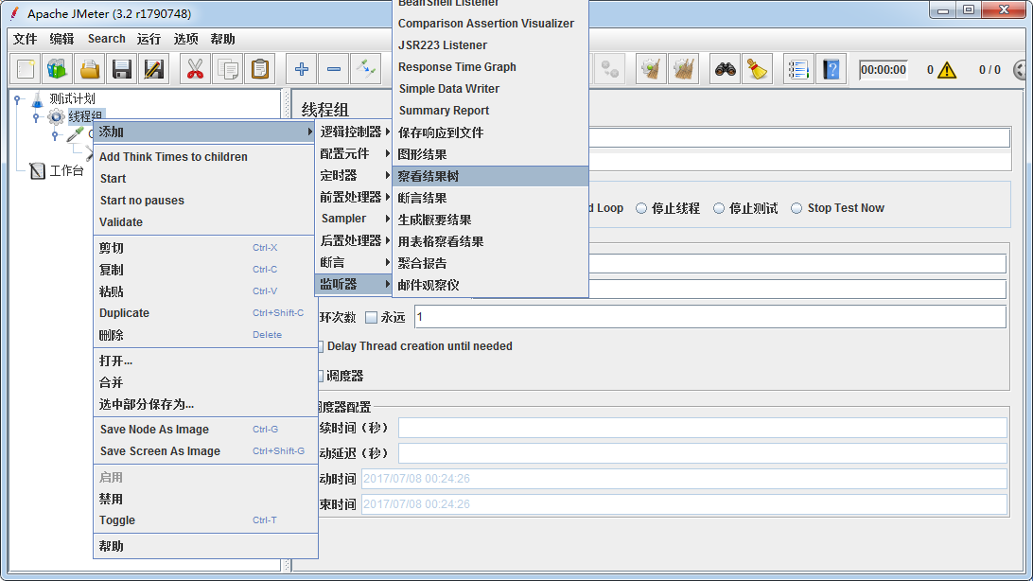
Task: Select the Stop Test Now radio button
Action: [x=797, y=208]
